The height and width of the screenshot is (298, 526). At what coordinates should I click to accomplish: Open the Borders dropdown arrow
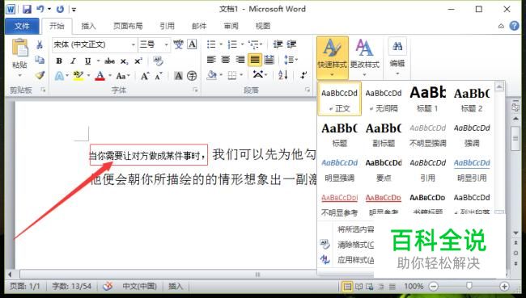[x=241, y=75]
